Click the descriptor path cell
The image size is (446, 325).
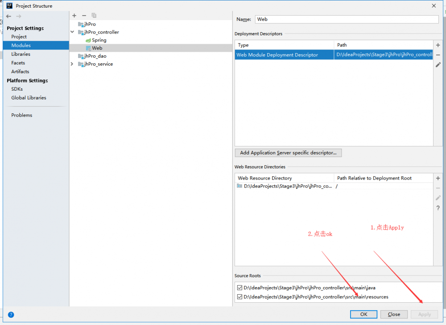coord(384,54)
